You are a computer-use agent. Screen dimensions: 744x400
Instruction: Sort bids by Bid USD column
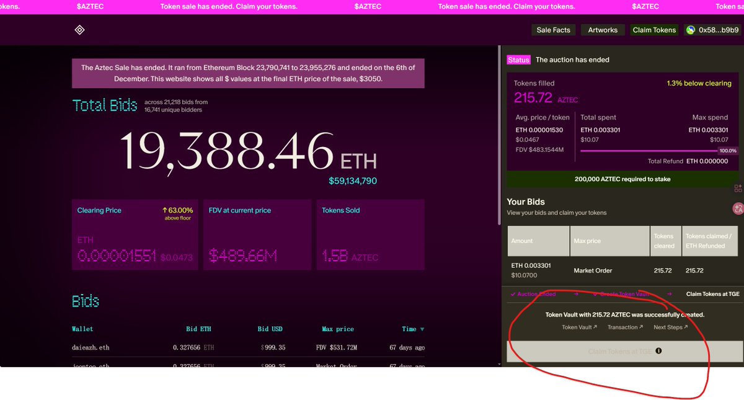[x=270, y=329]
